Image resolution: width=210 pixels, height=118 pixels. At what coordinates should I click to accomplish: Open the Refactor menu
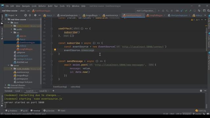click(x=42, y=6)
